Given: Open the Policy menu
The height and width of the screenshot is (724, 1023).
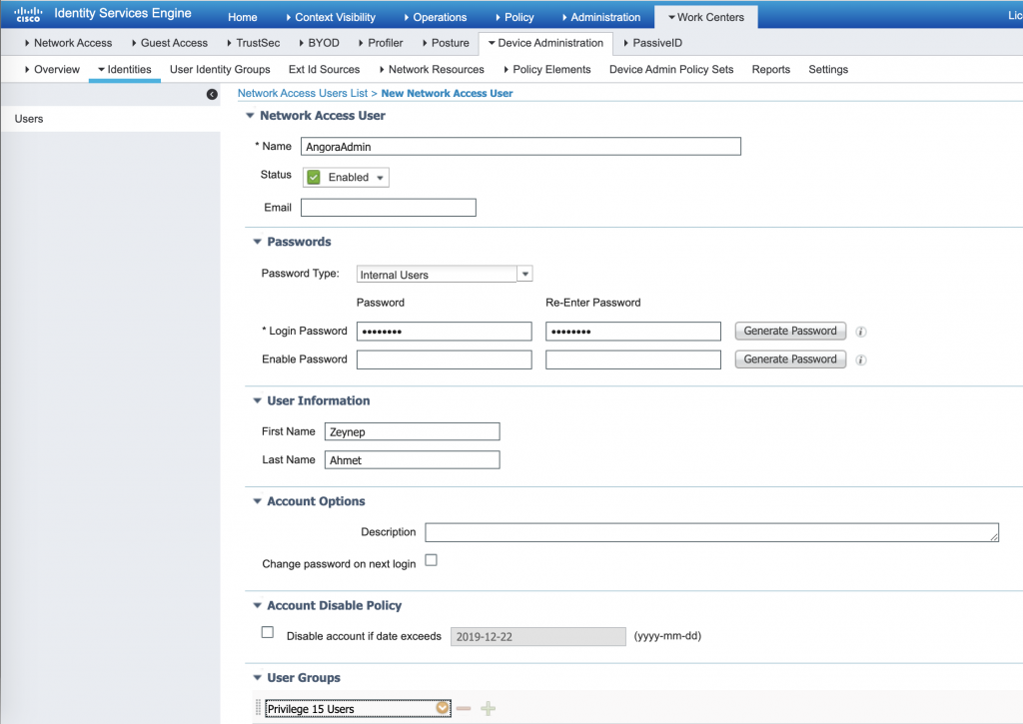Looking at the screenshot, I should 514,18.
